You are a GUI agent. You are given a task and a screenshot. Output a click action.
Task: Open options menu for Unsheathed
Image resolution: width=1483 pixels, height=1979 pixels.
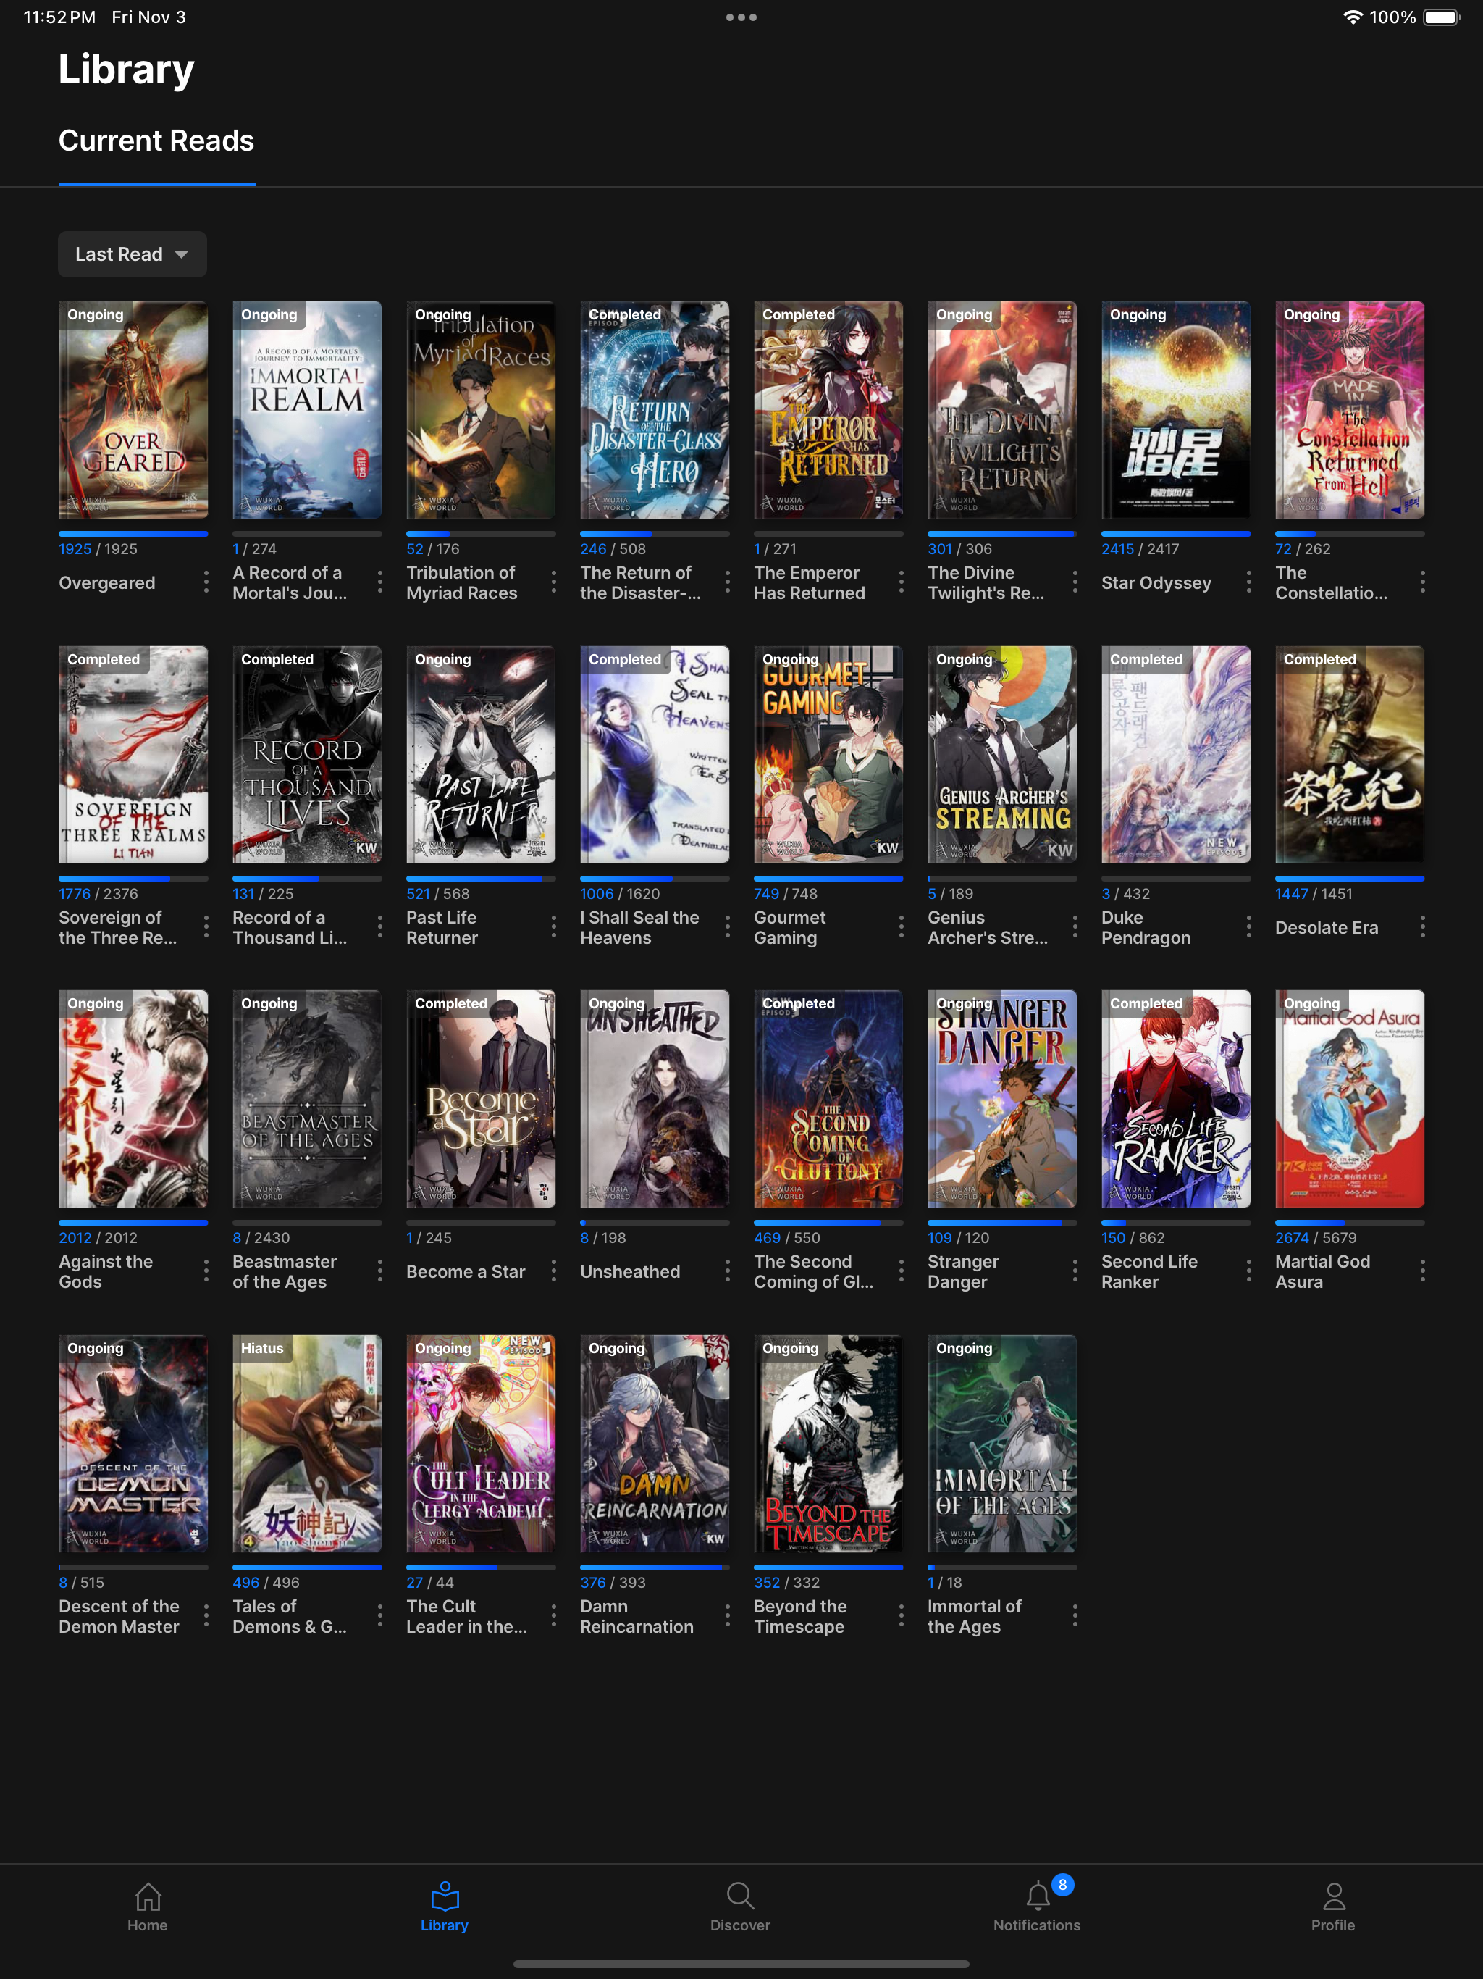(x=727, y=1271)
